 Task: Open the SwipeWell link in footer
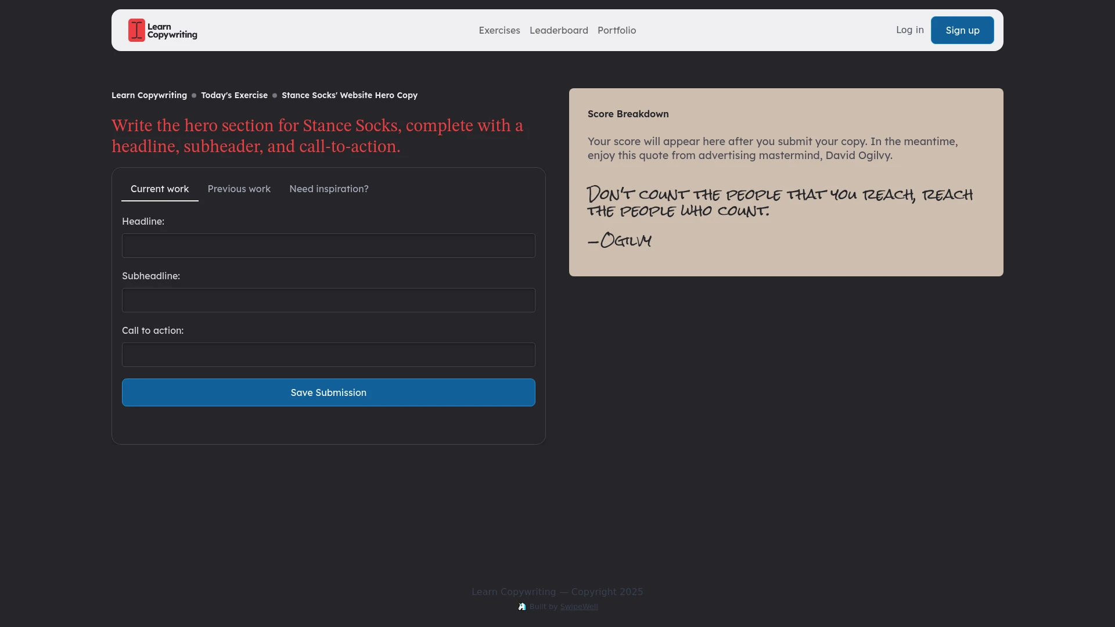[x=578, y=606]
